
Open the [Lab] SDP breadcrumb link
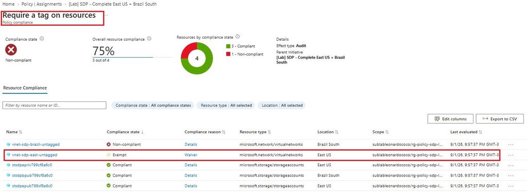point(113,4)
